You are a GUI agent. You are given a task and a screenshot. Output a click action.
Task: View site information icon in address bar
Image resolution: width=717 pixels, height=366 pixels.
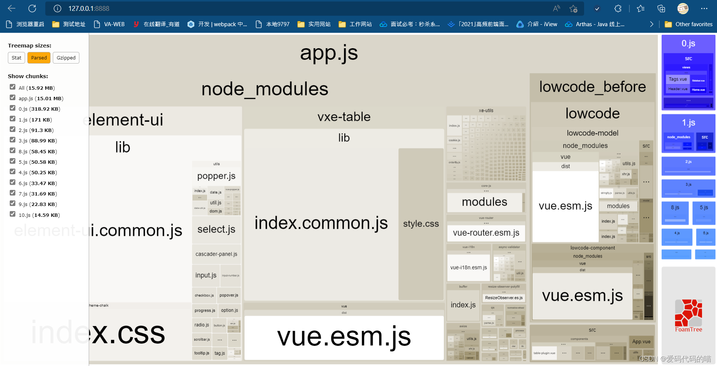pyautogui.click(x=57, y=8)
